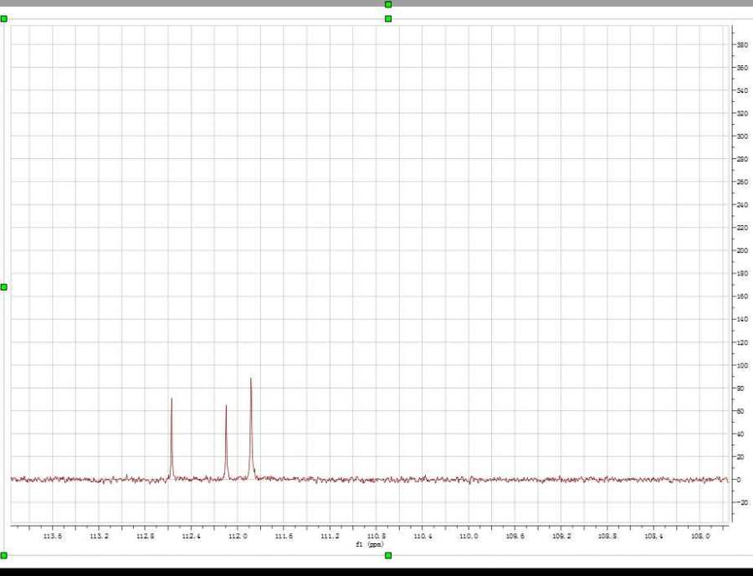Viewport: 753px width, 576px height.
Task: Click the 108.0 label on the ppm axis
Action: pos(699,536)
